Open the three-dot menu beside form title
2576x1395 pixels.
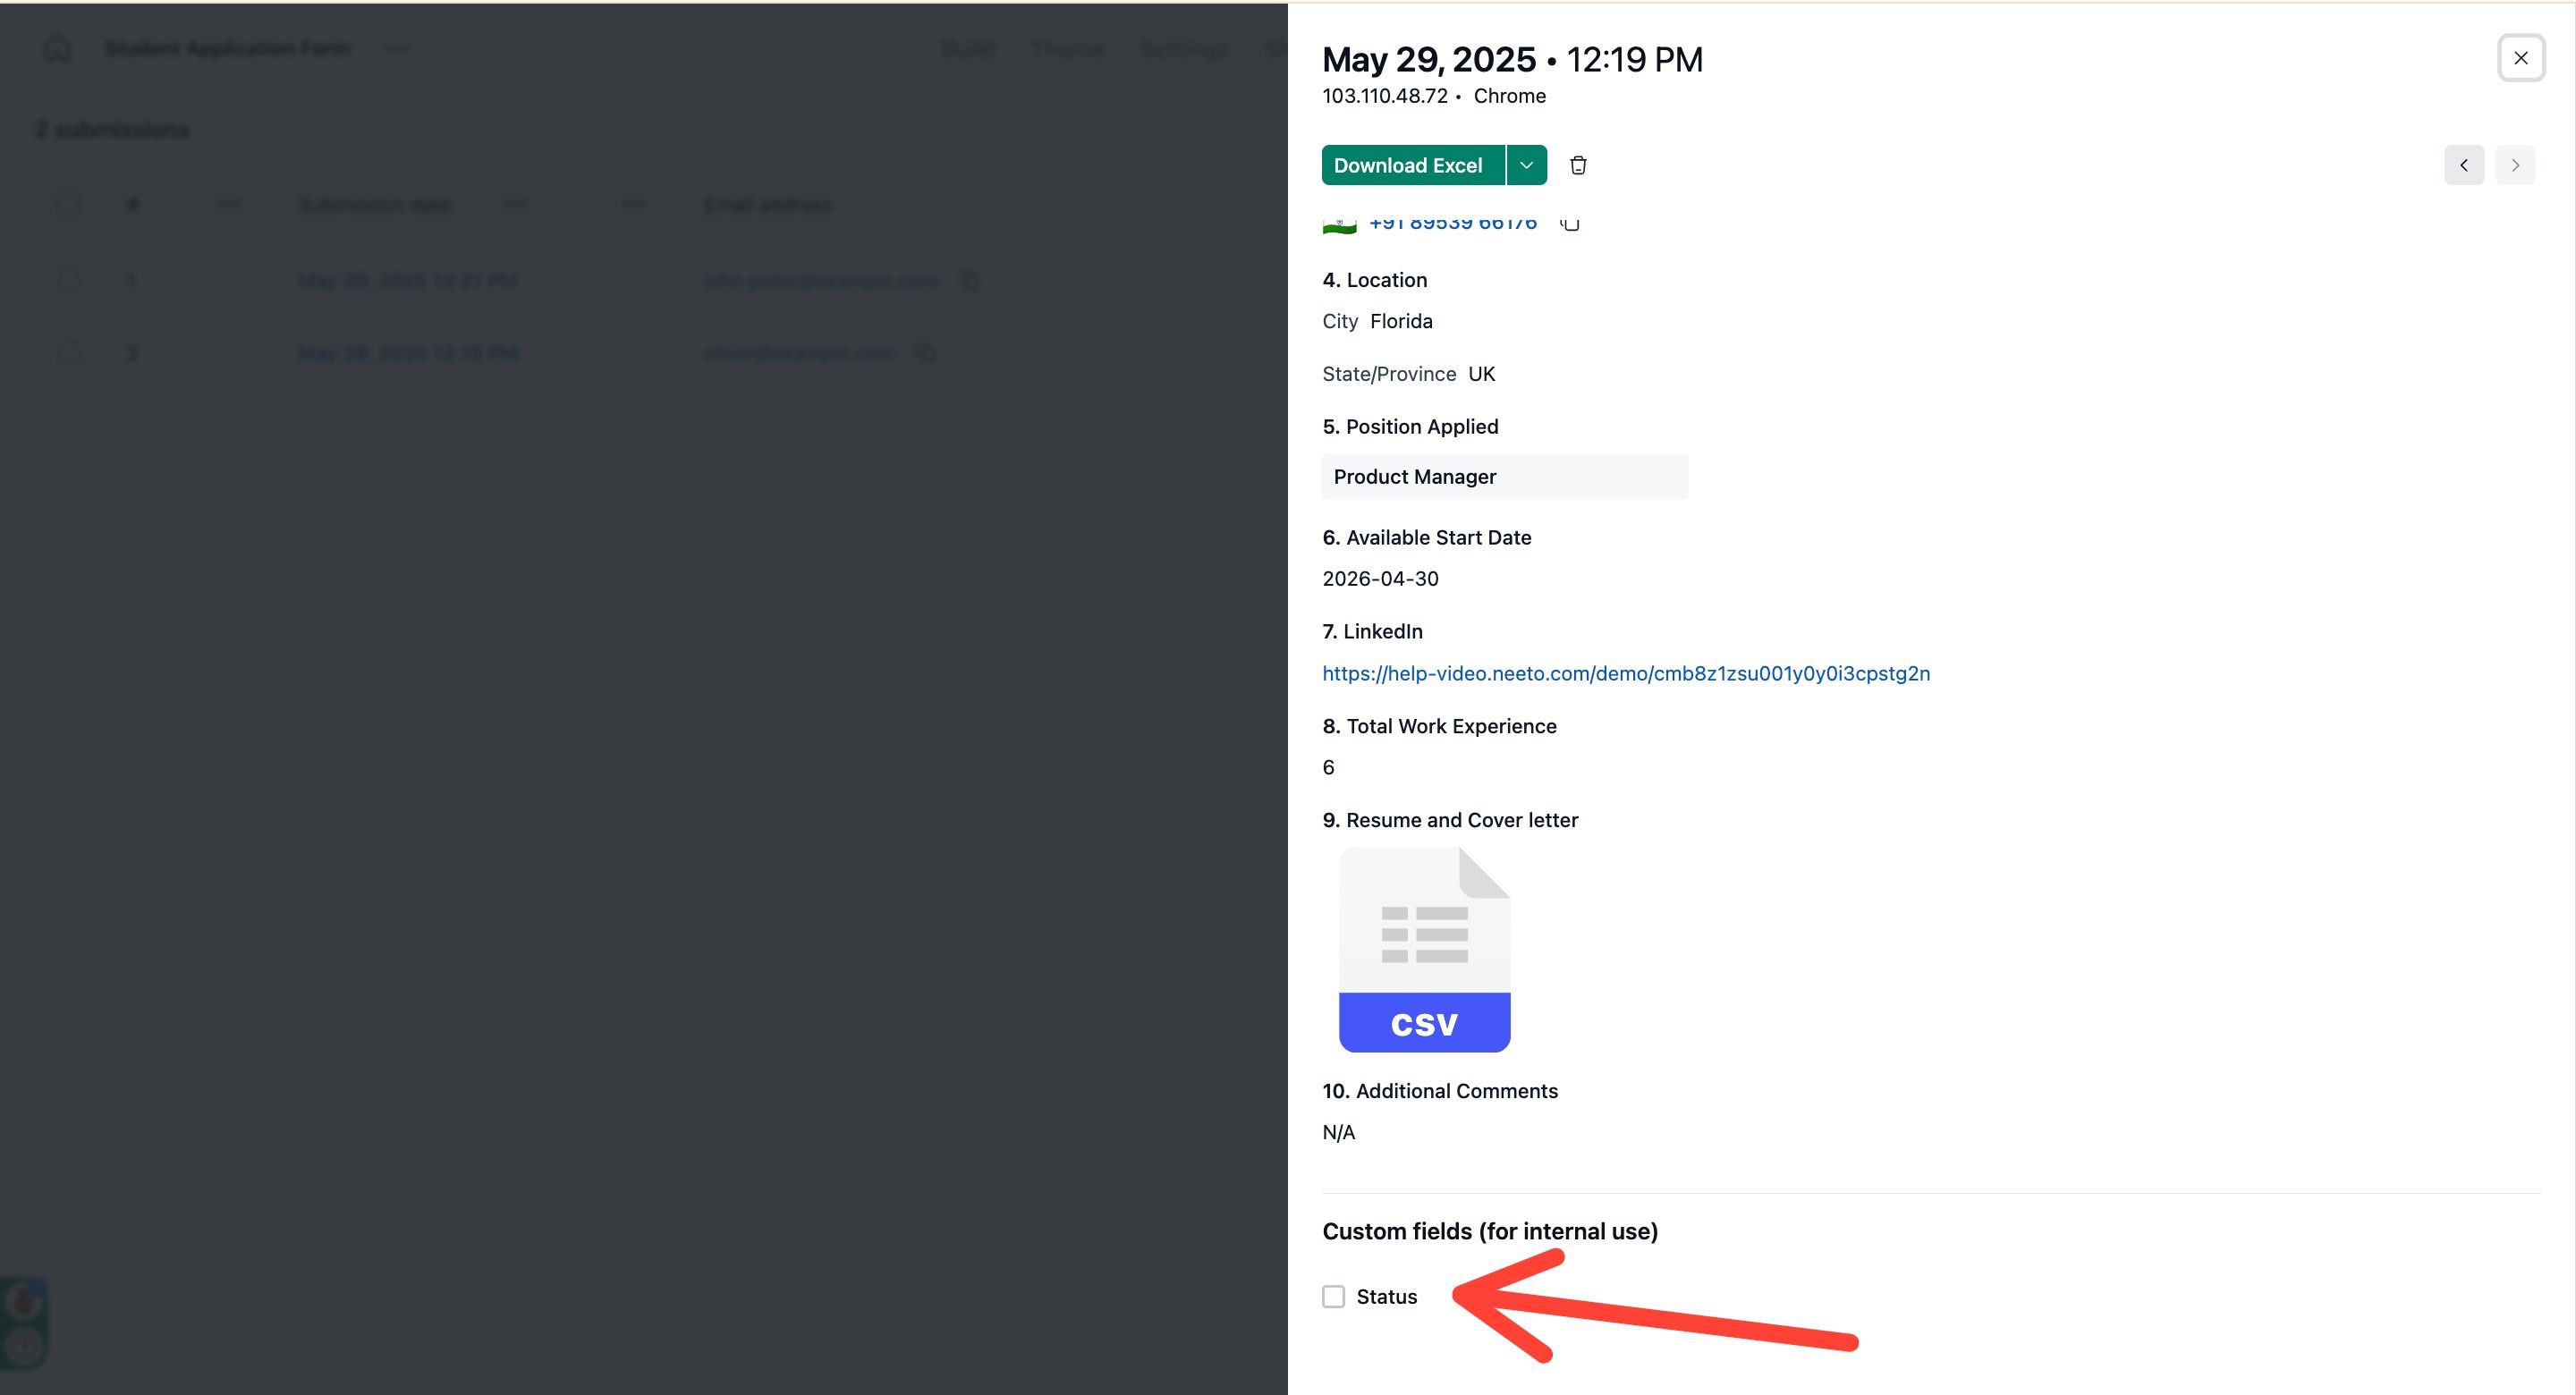[397, 48]
